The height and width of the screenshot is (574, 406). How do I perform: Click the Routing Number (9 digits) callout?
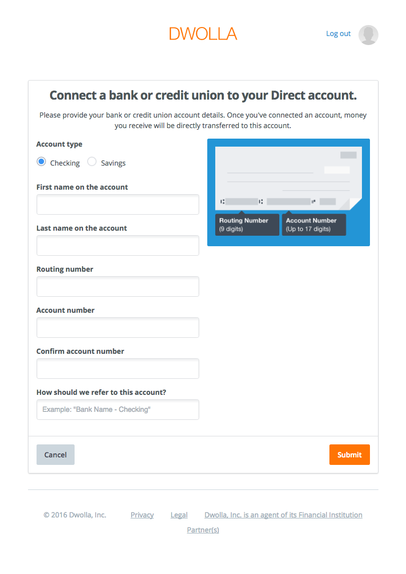tap(243, 225)
